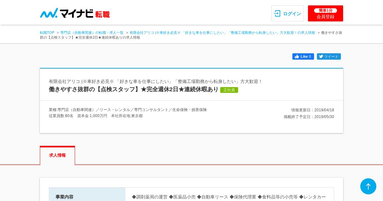This screenshot has height=201, width=383.
Task: Click the Facebook Like button
Action: pos(303,56)
